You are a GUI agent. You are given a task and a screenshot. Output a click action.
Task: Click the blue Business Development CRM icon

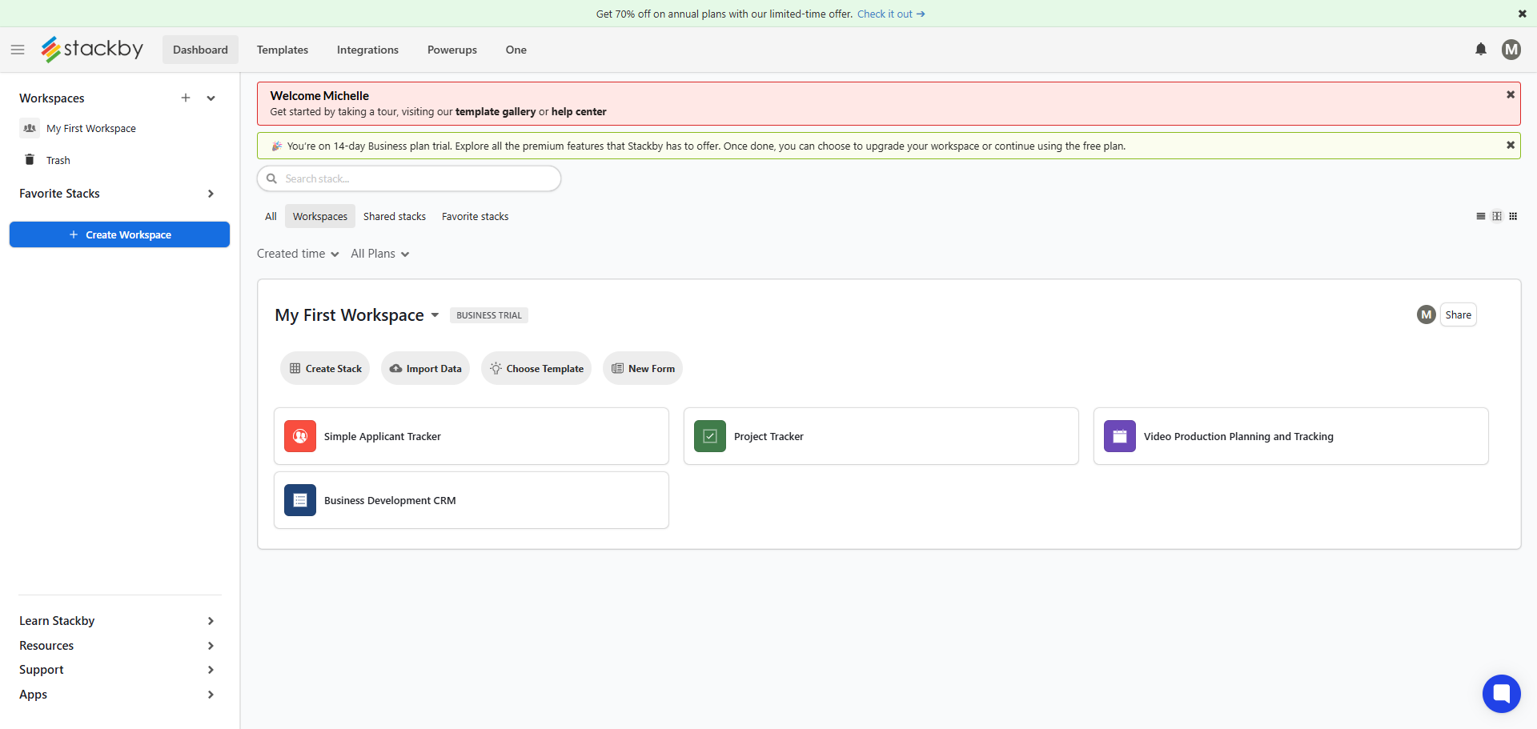click(300, 500)
